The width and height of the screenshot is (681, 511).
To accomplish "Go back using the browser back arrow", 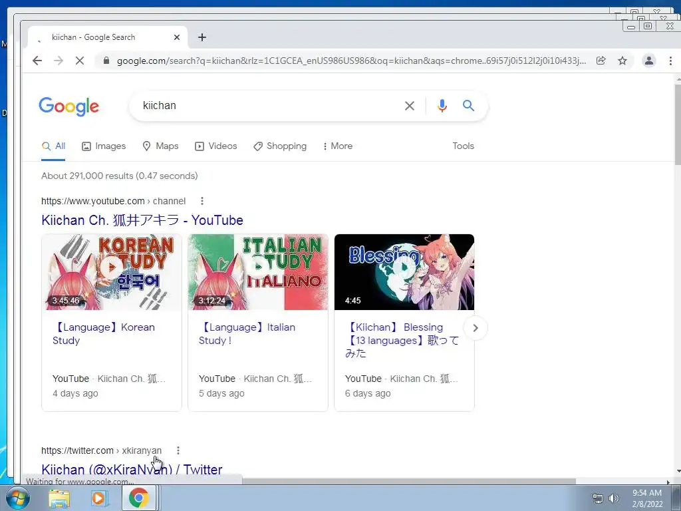I will coord(37,61).
